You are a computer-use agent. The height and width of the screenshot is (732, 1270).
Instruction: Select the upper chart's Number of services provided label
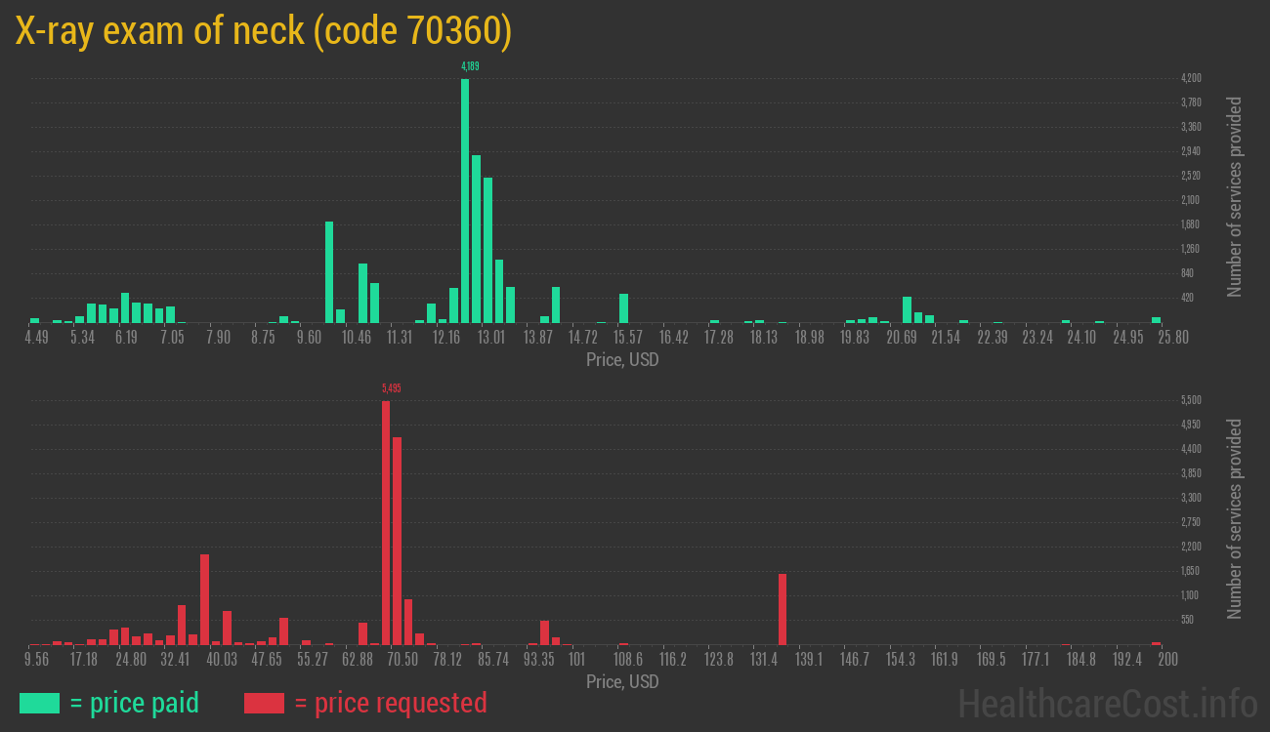click(1235, 197)
